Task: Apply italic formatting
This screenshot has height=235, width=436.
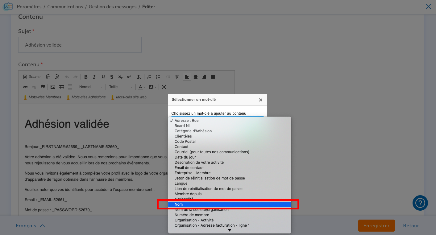Action: [x=94, y=77]
